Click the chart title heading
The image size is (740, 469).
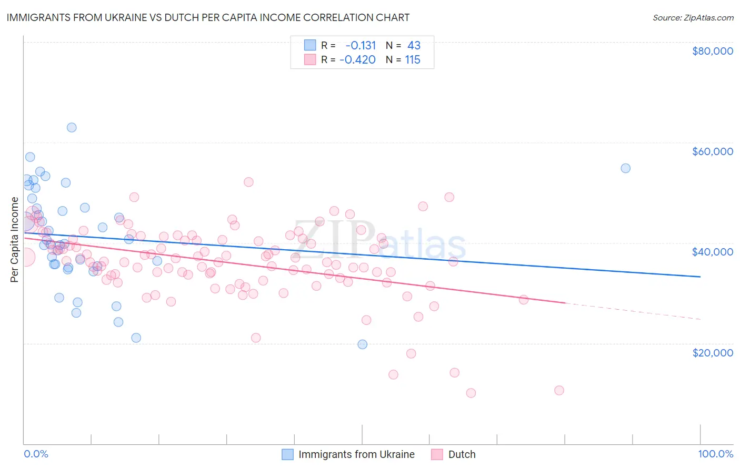click(x=208, y=17)
